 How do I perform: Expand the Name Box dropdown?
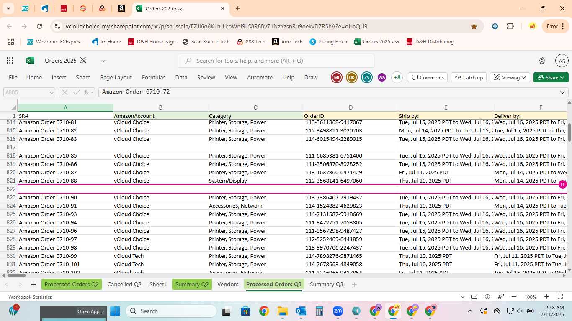click(x=52, y=92)
